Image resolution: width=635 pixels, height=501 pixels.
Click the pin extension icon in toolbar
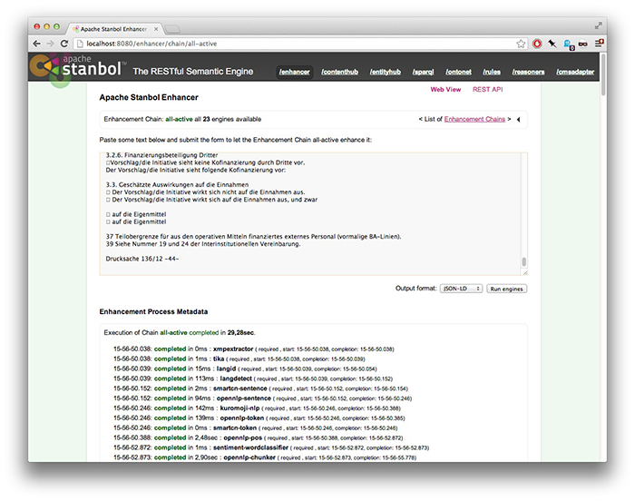[552, 44]
